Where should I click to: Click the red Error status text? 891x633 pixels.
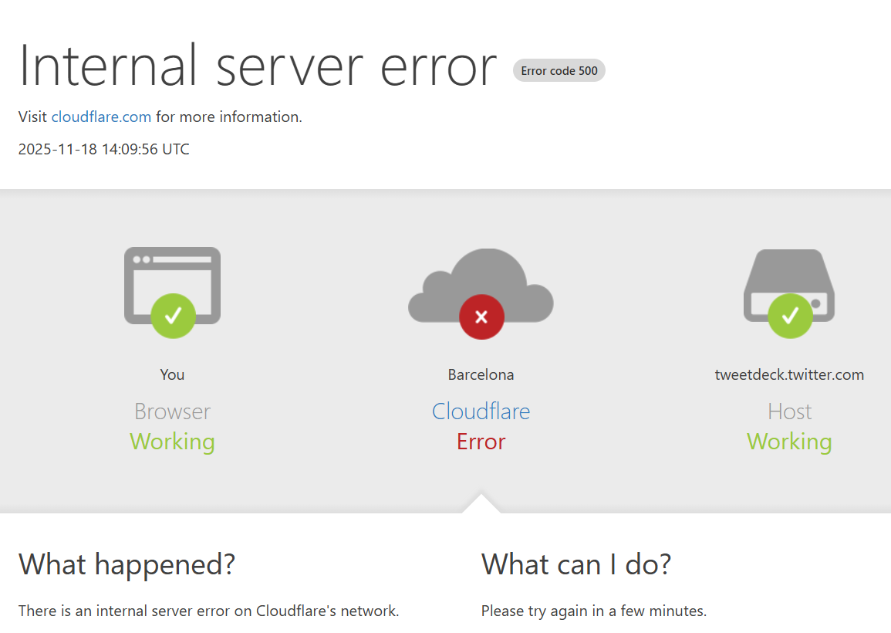pos(481,442)
